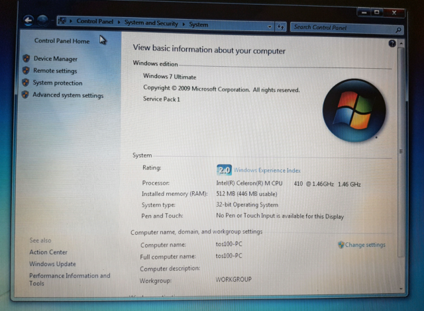Open Windows Update under See also
Screen dimensions: 424x311
pos(53,264)
